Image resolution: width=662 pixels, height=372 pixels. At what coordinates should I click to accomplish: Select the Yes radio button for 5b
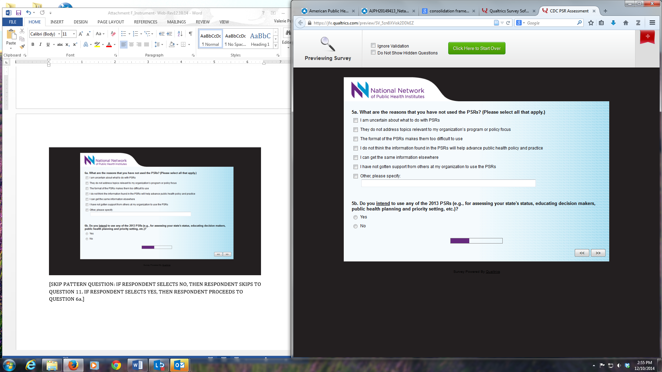pos(355,217)
